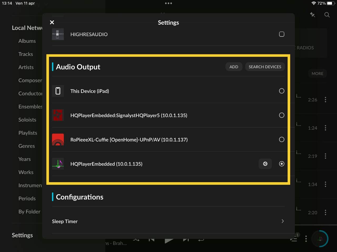Viewport: 337px width, 252px height.
Task: Open options menu for the 1:34 track
Action: tap(325, 184)
